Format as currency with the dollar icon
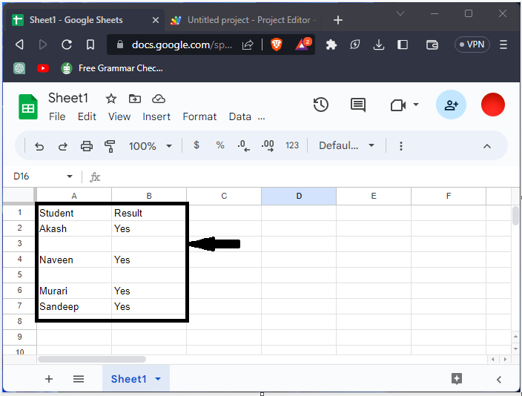The width and height of the screenshot is (522, 396). tap(196, 145)
